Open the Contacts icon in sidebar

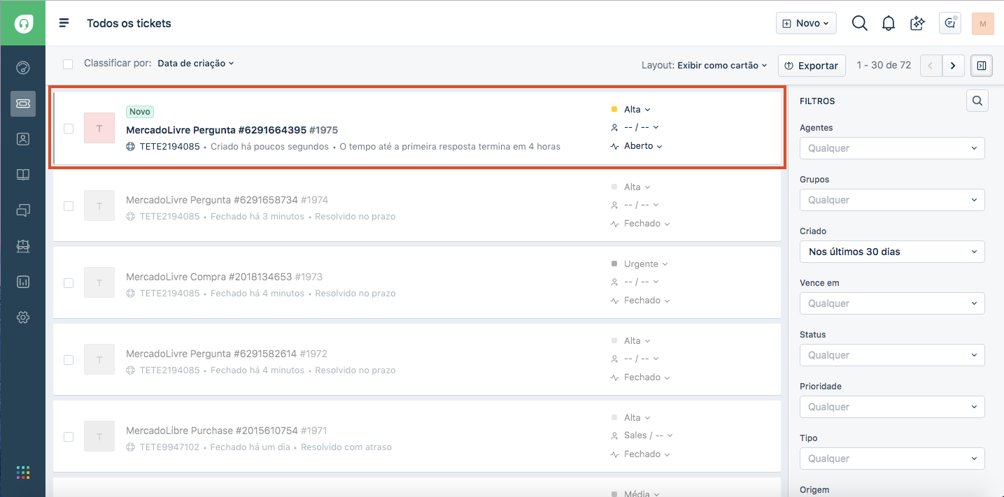(x=23, y=139)
